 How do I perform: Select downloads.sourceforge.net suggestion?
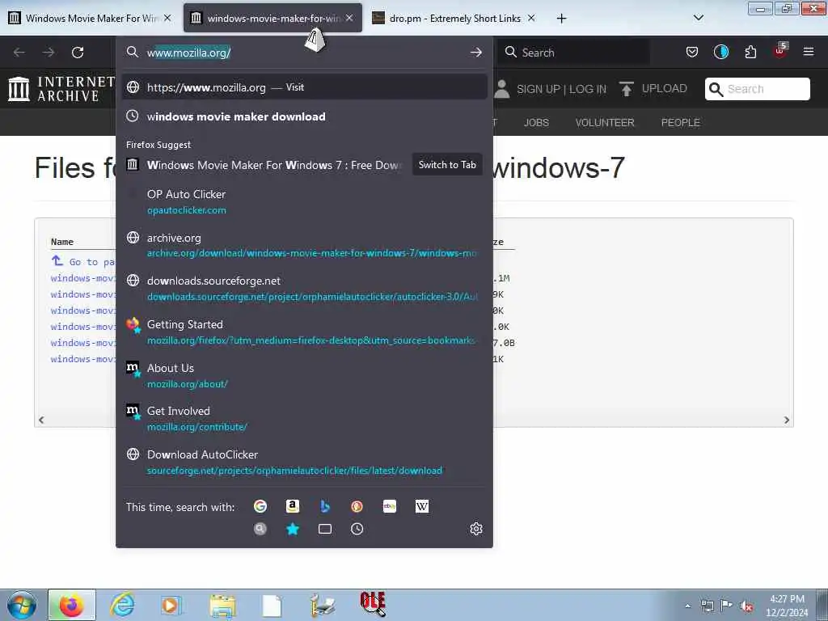304,289
